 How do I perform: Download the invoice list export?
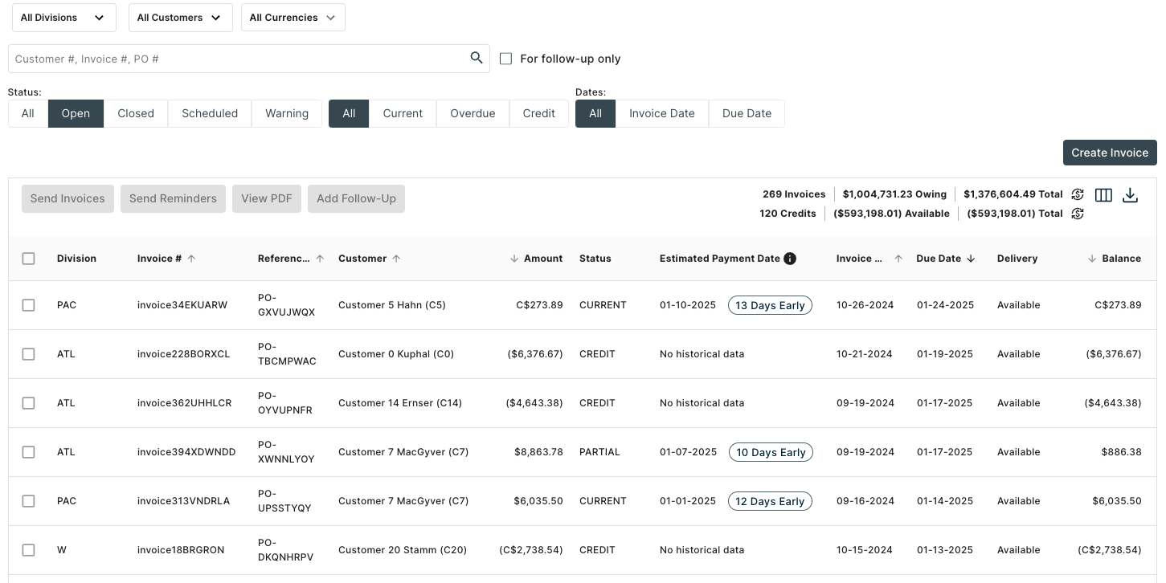[1130, 195]
